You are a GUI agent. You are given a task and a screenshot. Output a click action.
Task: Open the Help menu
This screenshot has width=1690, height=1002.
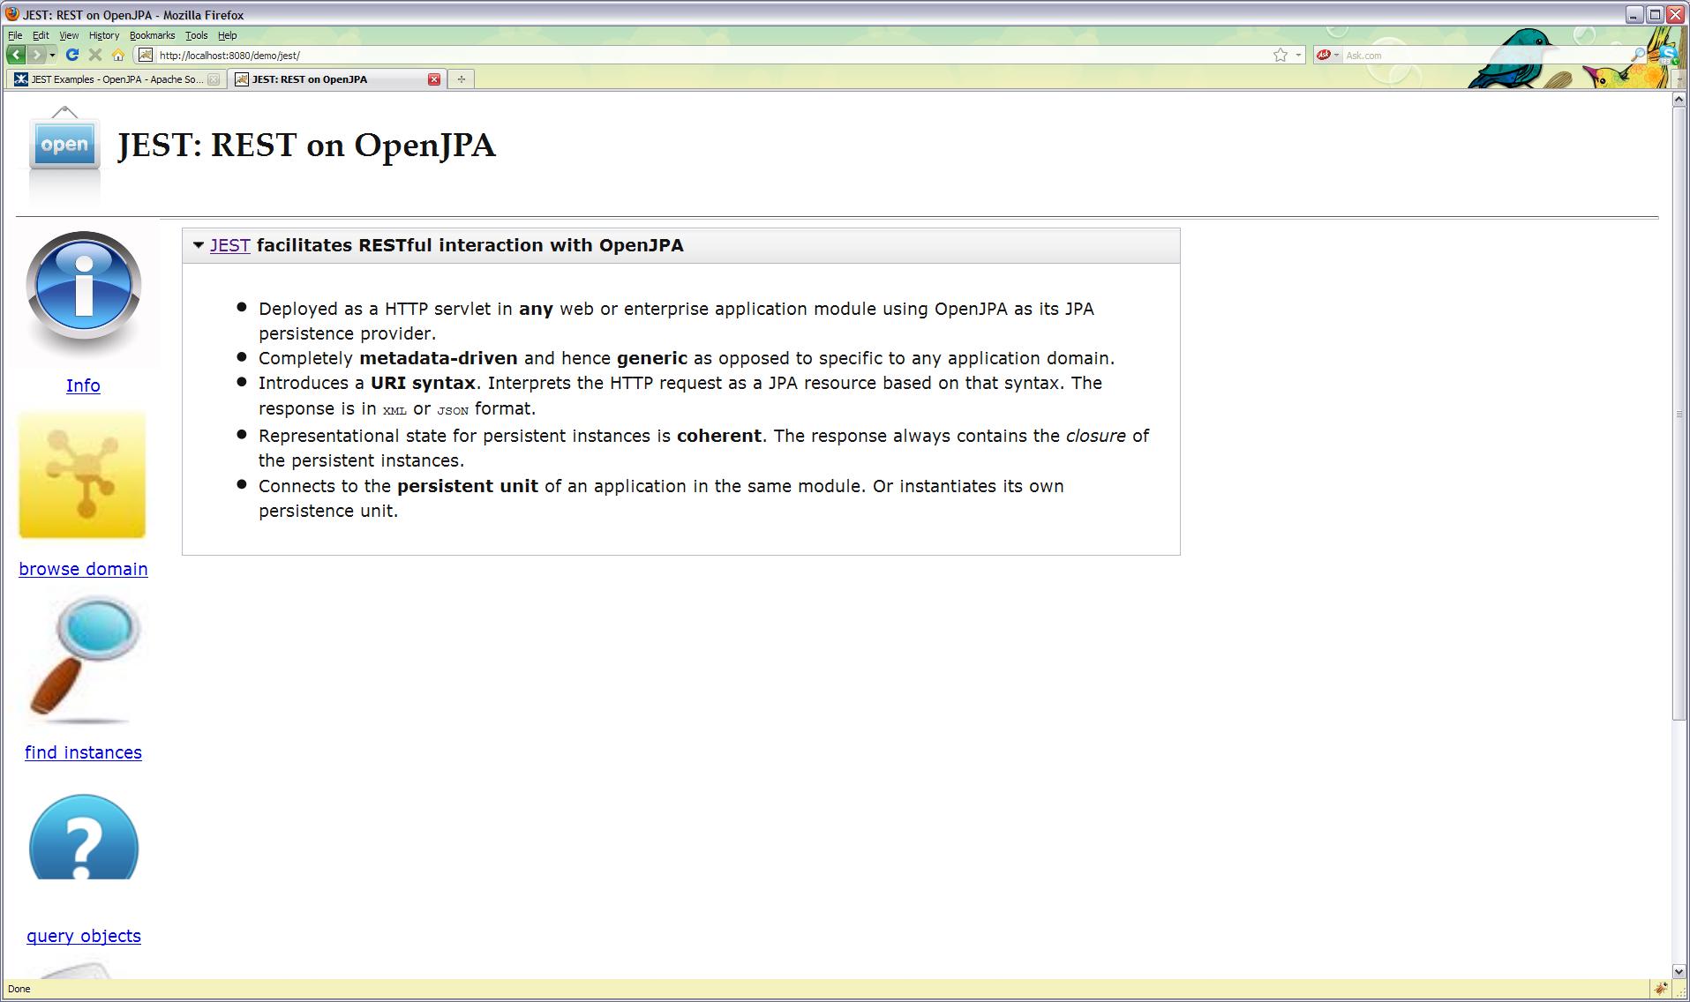[x=227, y=35]
